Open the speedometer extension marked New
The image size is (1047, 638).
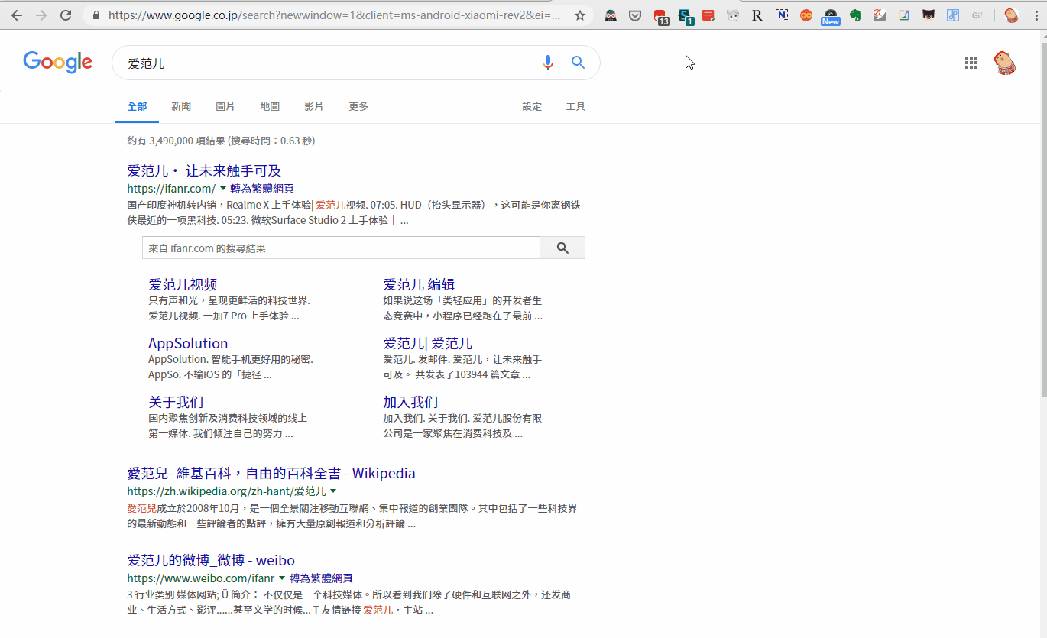(x=831, y=17)
